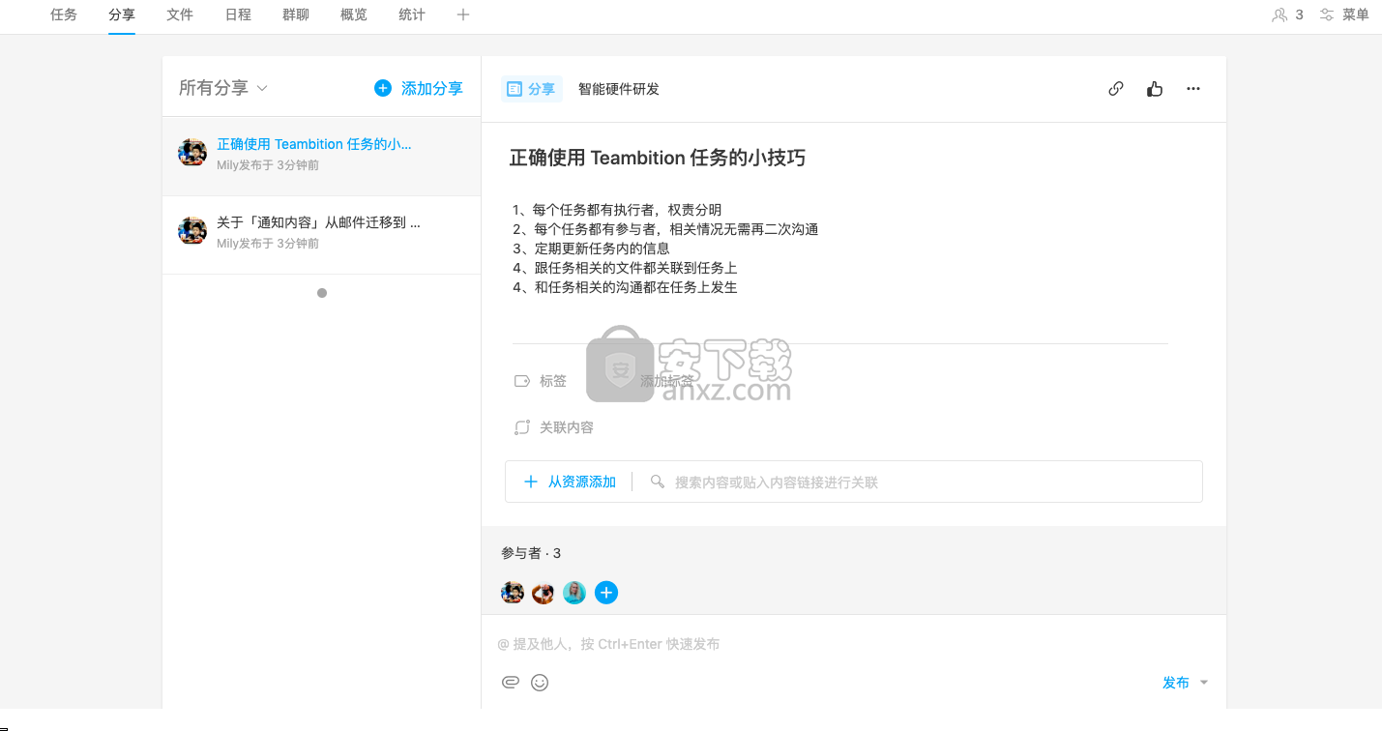Click the 标签 tag icon
Screen dimensions: 1382x731
click(522, 381)
